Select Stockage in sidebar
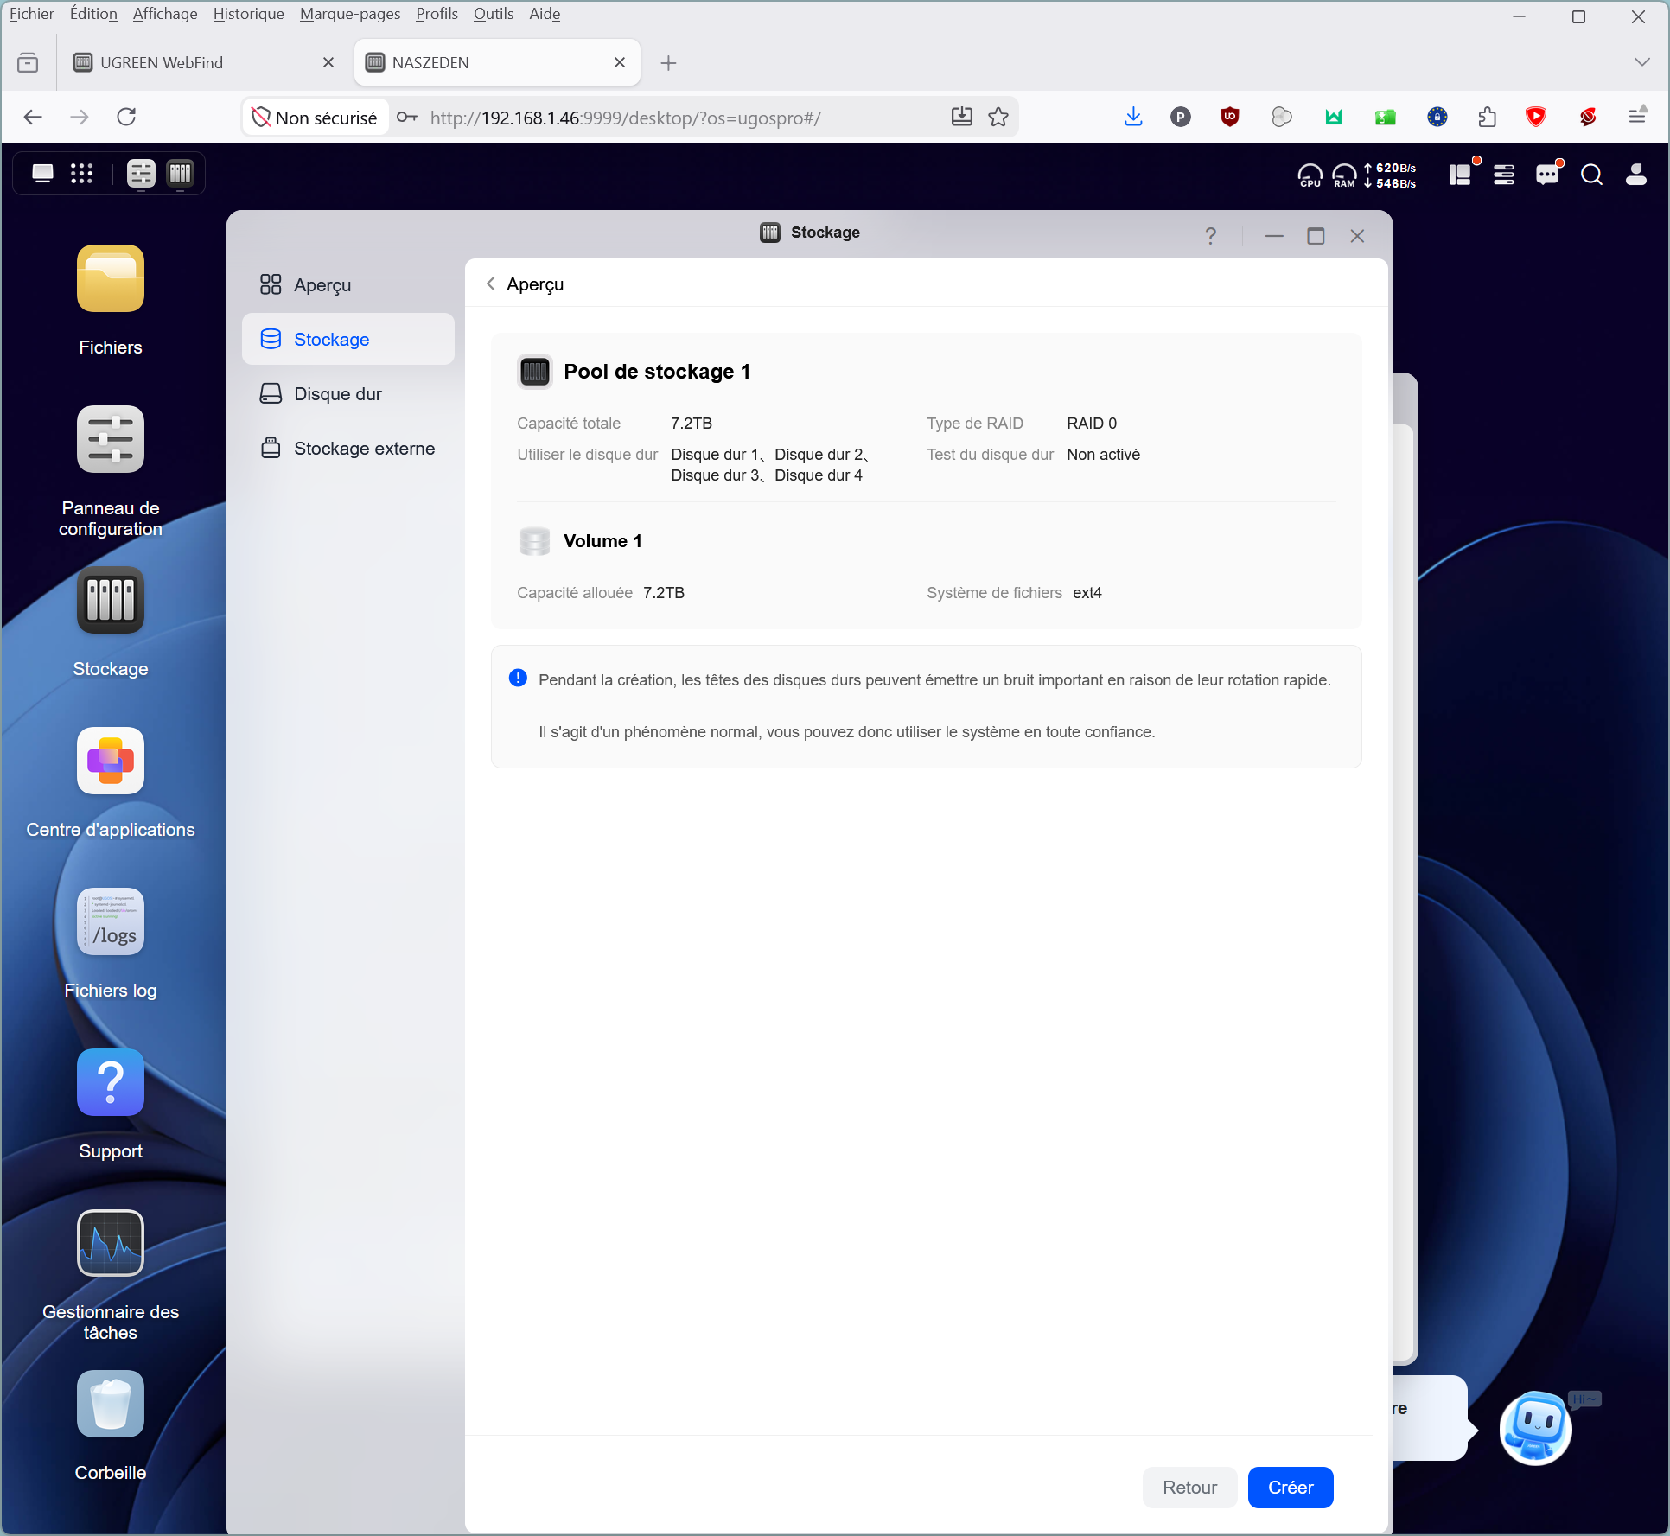 (x=348, y=339)
